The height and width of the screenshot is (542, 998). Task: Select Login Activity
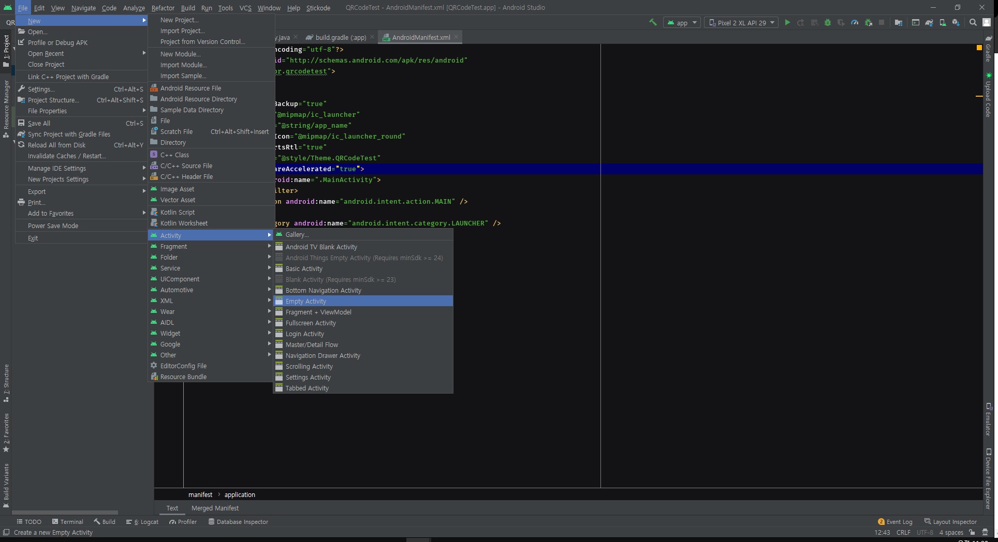click(363, 334)
